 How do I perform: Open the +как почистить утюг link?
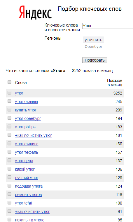coord(33,135)
